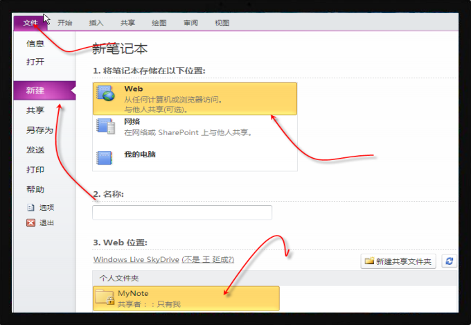Switch to the 插入 tab

tap(96, 23)
